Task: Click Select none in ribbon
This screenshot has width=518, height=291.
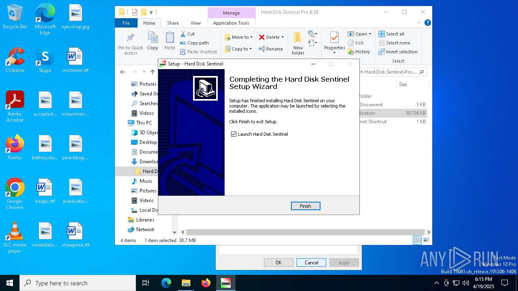Action: (x=394, y=43)
